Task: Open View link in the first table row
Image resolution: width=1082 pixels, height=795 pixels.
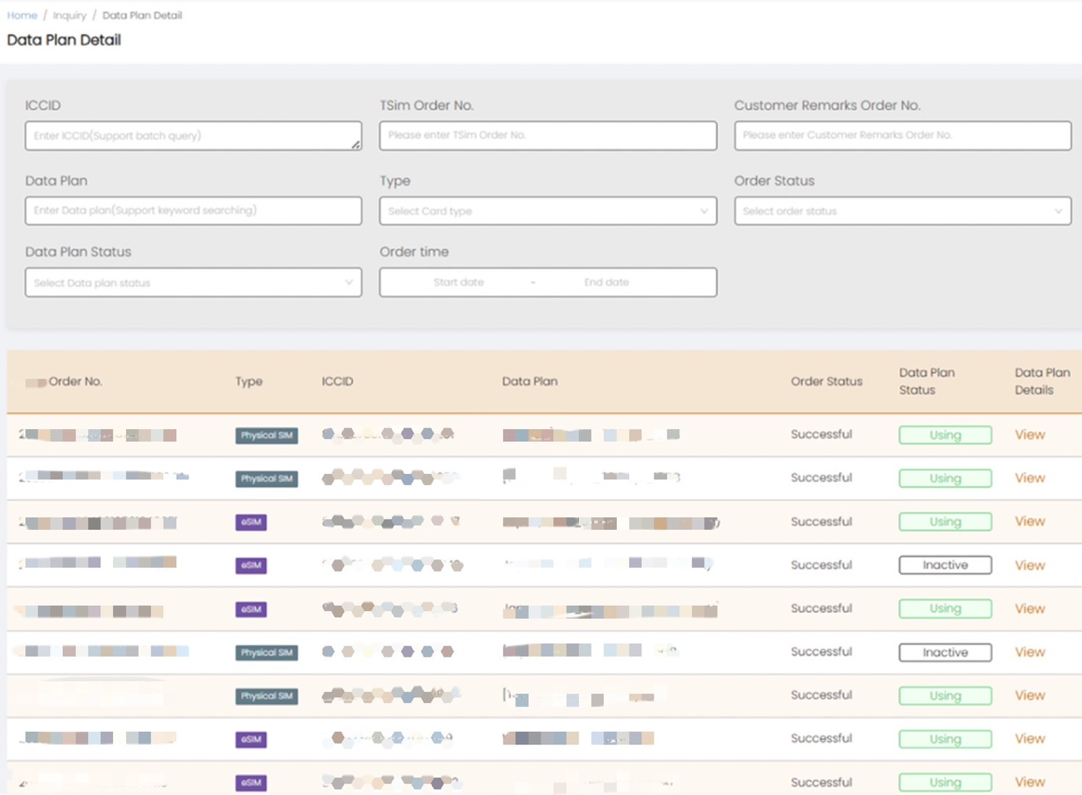Action: [1030, 435]
